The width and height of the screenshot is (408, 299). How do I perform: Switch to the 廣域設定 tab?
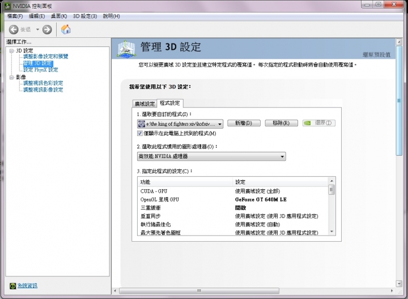click(144, 104)
